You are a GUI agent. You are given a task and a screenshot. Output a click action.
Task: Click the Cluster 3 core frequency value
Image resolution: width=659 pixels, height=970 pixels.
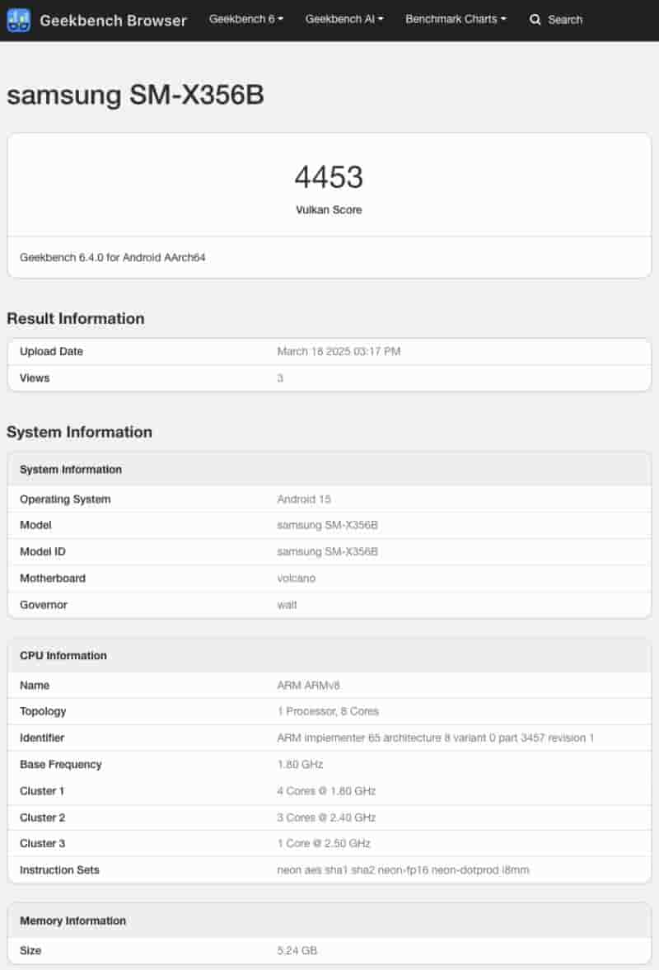(x=324, y=844)
